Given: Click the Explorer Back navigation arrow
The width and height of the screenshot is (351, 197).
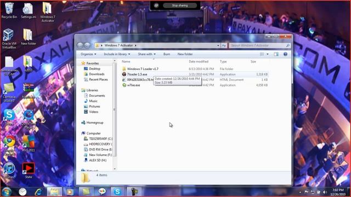Looking at the screenshot, I should 80,45.
